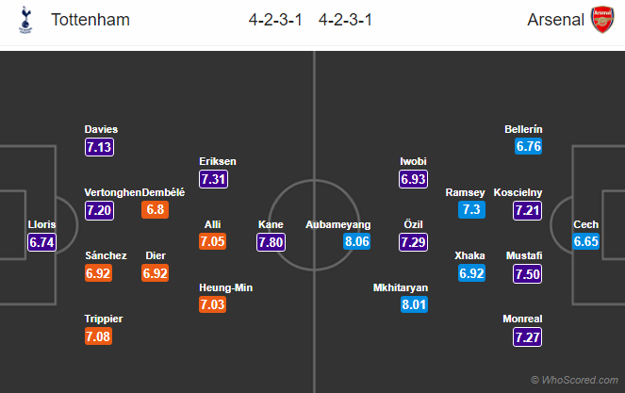Click Monreal's 7.27 rating badge
This screenshot has width=625, height=393.
(529, 336)
